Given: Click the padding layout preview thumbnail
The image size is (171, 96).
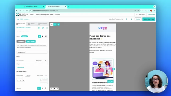Looking at the screenshot, I should tap(44, 81).
